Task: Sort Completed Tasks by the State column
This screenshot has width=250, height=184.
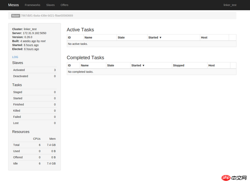Action: [x=111, y=65]
